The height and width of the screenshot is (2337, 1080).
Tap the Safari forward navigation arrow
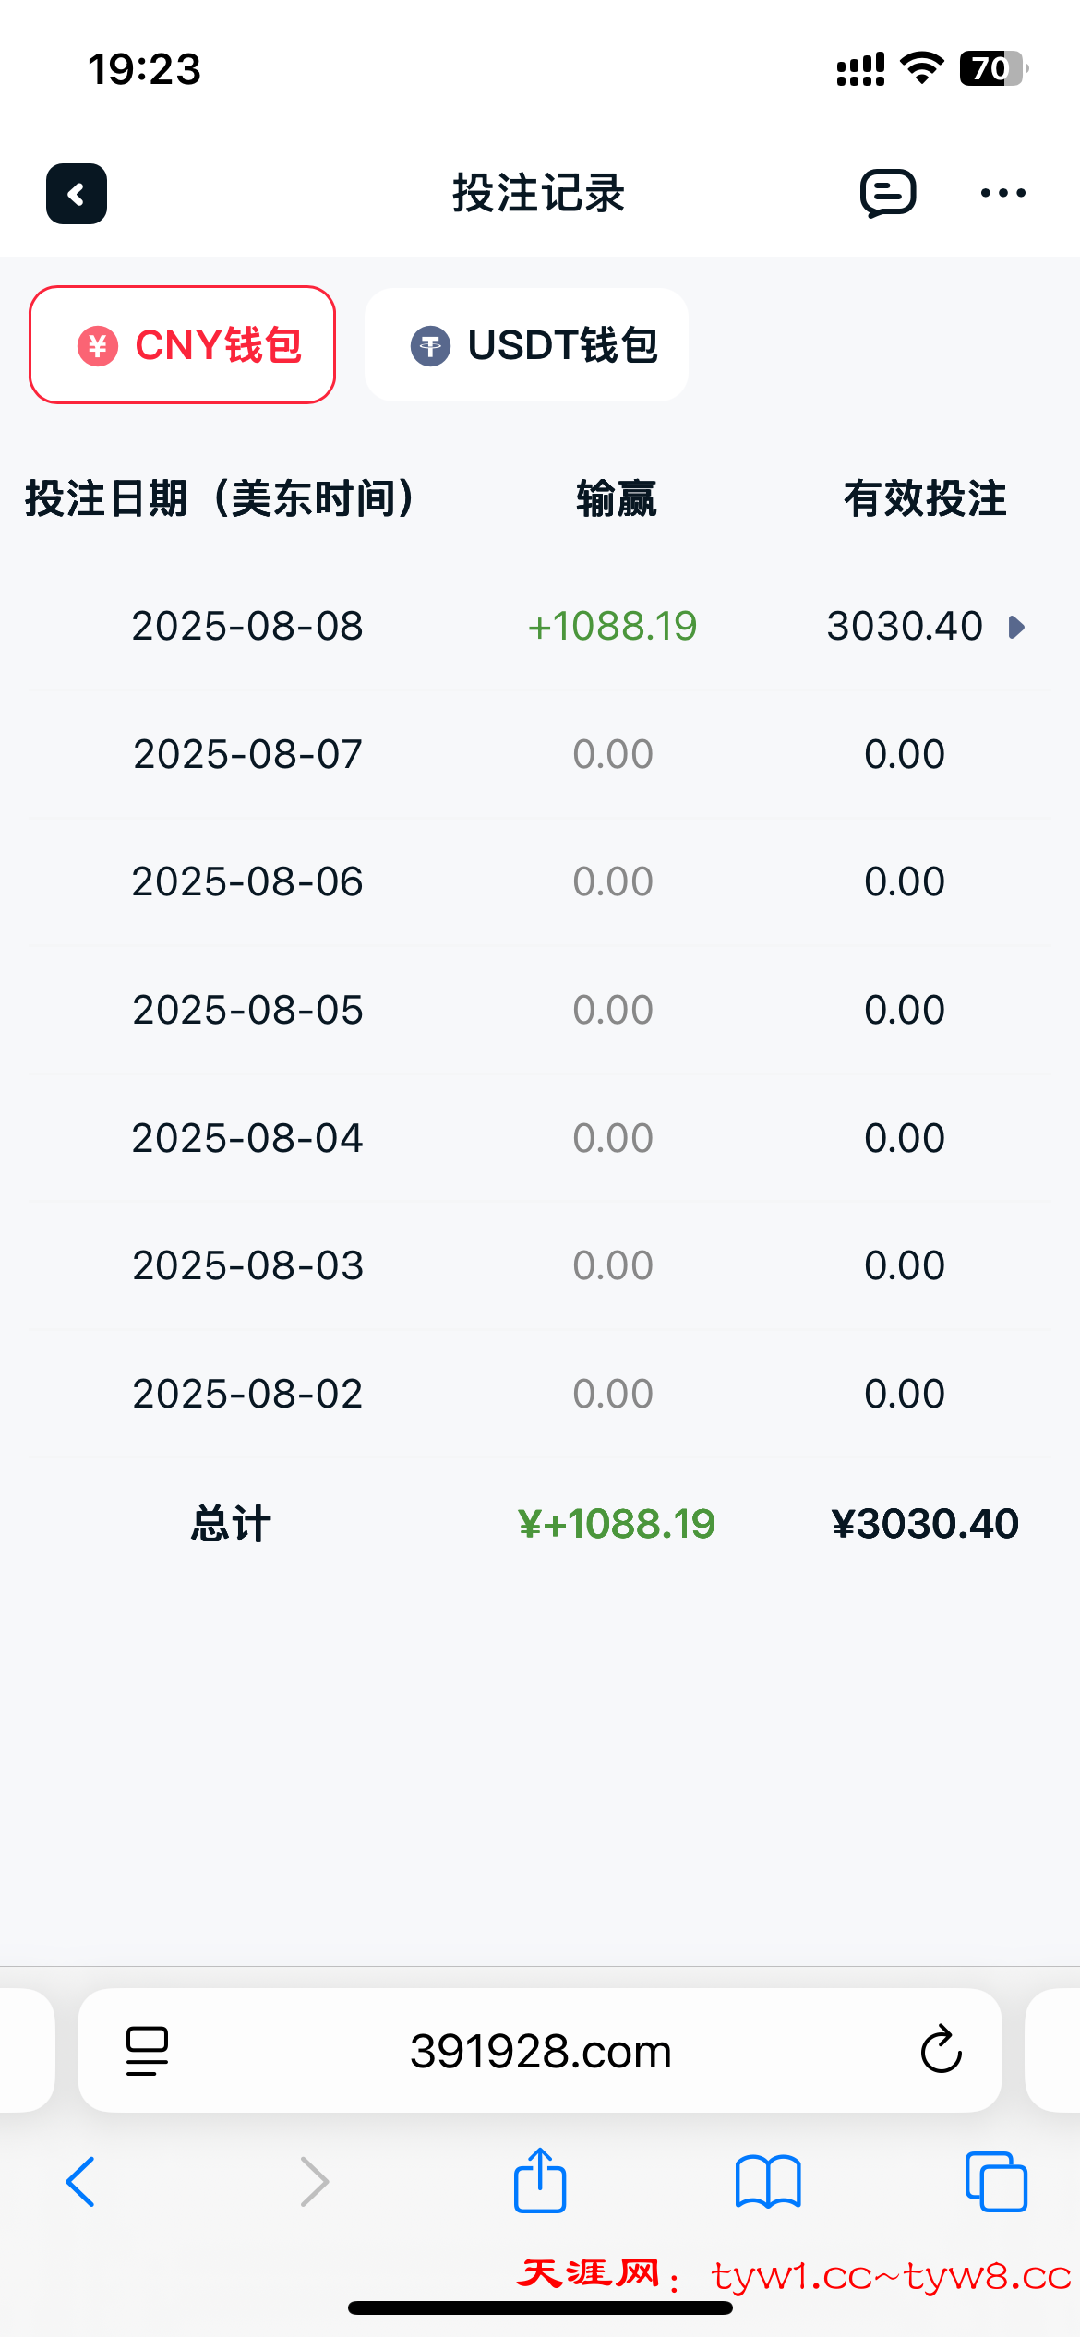tap(315, 2182)
